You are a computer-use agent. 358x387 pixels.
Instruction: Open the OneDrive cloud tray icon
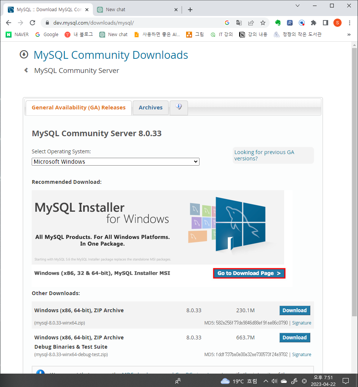point(284,381)
